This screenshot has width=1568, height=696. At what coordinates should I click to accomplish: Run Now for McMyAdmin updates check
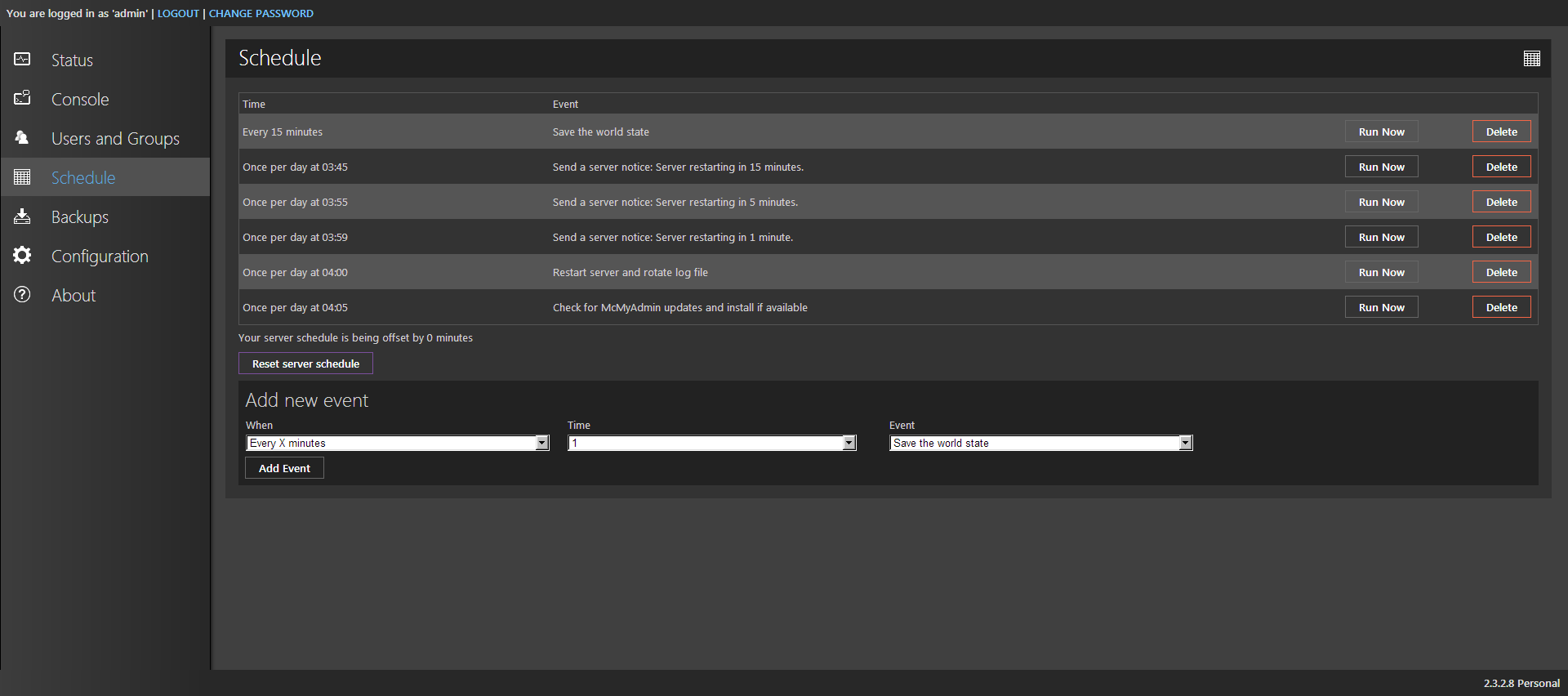point(1381,307)
